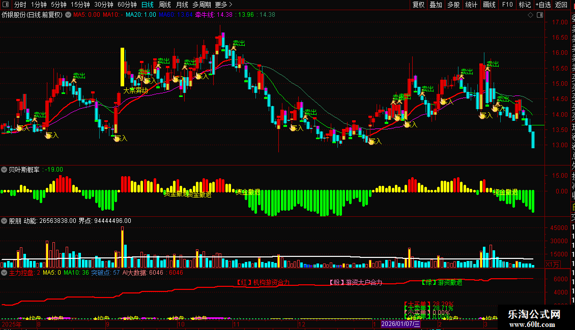Open F10 company info
This screenshot has width=575, height=330.
tap(507, 5)
